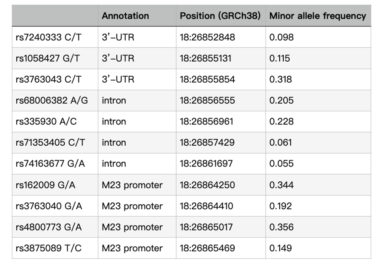Click position 18:26864410 cell
This screenshot has height=268, width=383.
pyautogui.click(x=207, y=206)
